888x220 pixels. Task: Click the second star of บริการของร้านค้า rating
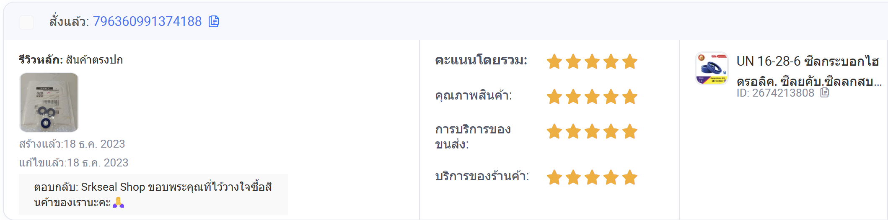573,178
